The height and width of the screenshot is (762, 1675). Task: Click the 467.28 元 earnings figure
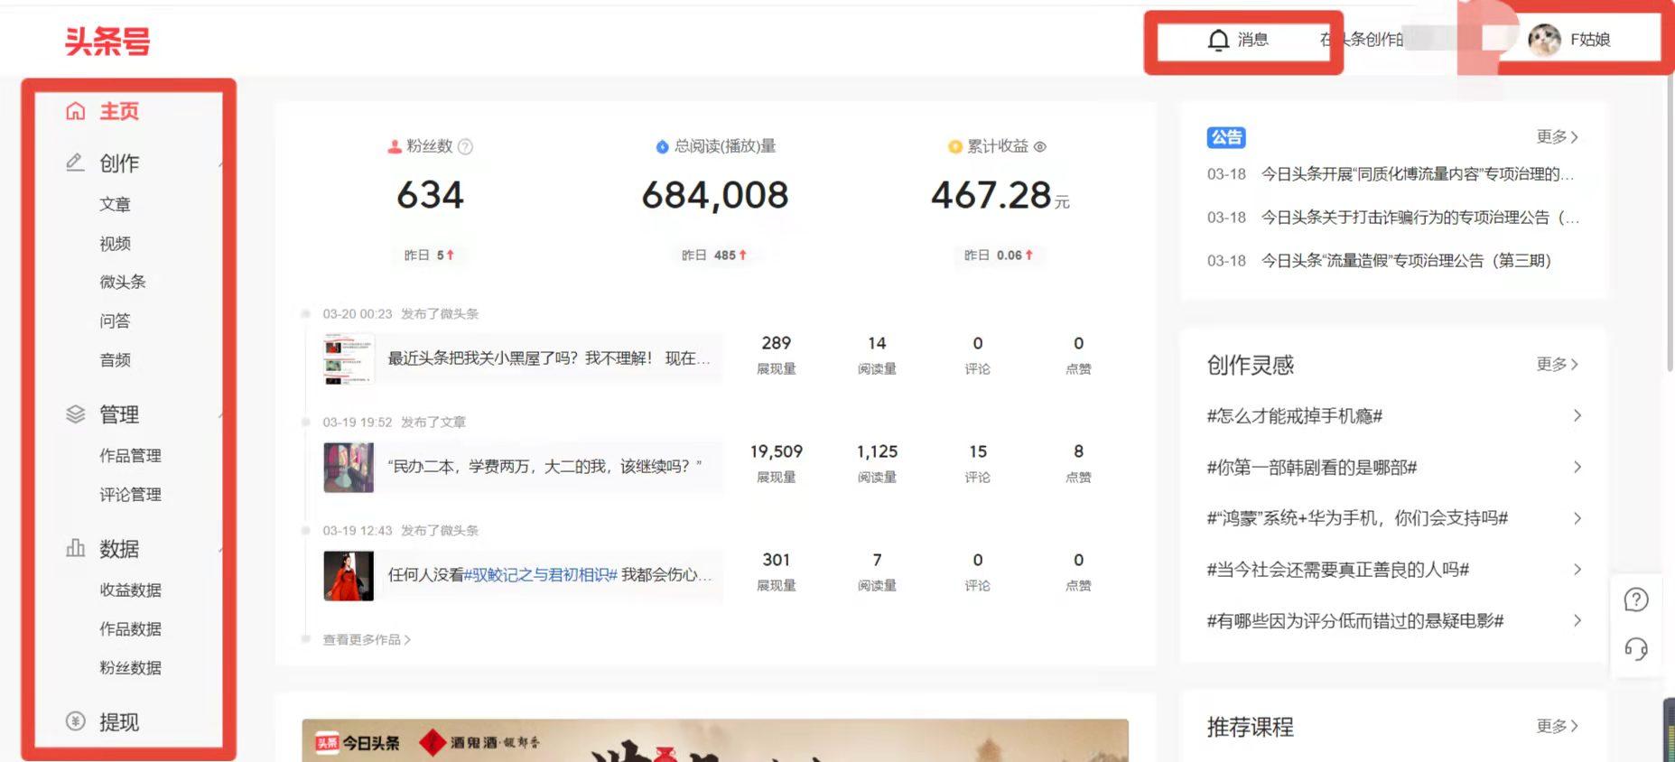[1000, 195]
